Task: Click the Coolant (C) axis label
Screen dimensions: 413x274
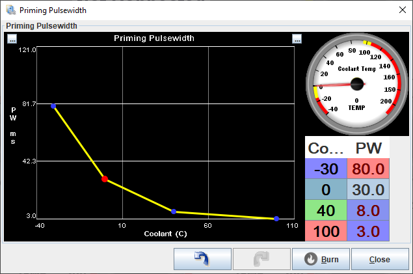Action: pyautogui.click(x=165, y=234)
